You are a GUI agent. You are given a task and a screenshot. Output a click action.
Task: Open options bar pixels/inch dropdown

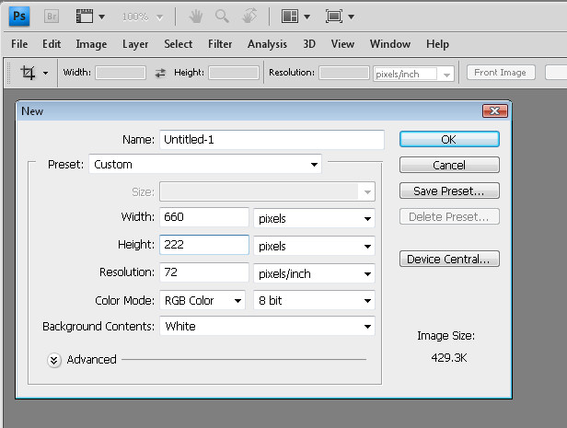[x=413, y=75]
